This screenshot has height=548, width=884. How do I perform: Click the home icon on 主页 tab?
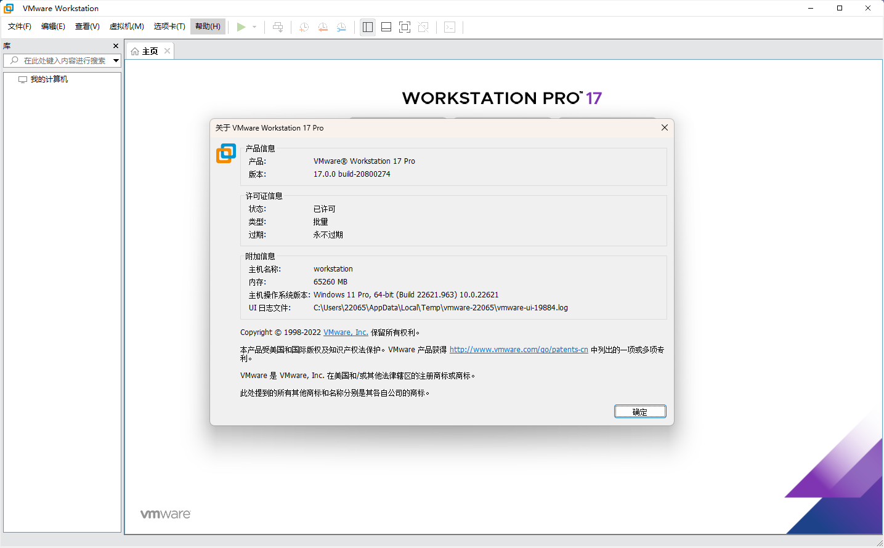point(135,51)
